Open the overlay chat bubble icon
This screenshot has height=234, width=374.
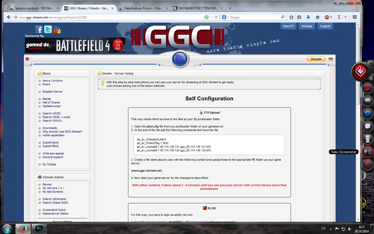pyautogui.click(x=368, y=101)
